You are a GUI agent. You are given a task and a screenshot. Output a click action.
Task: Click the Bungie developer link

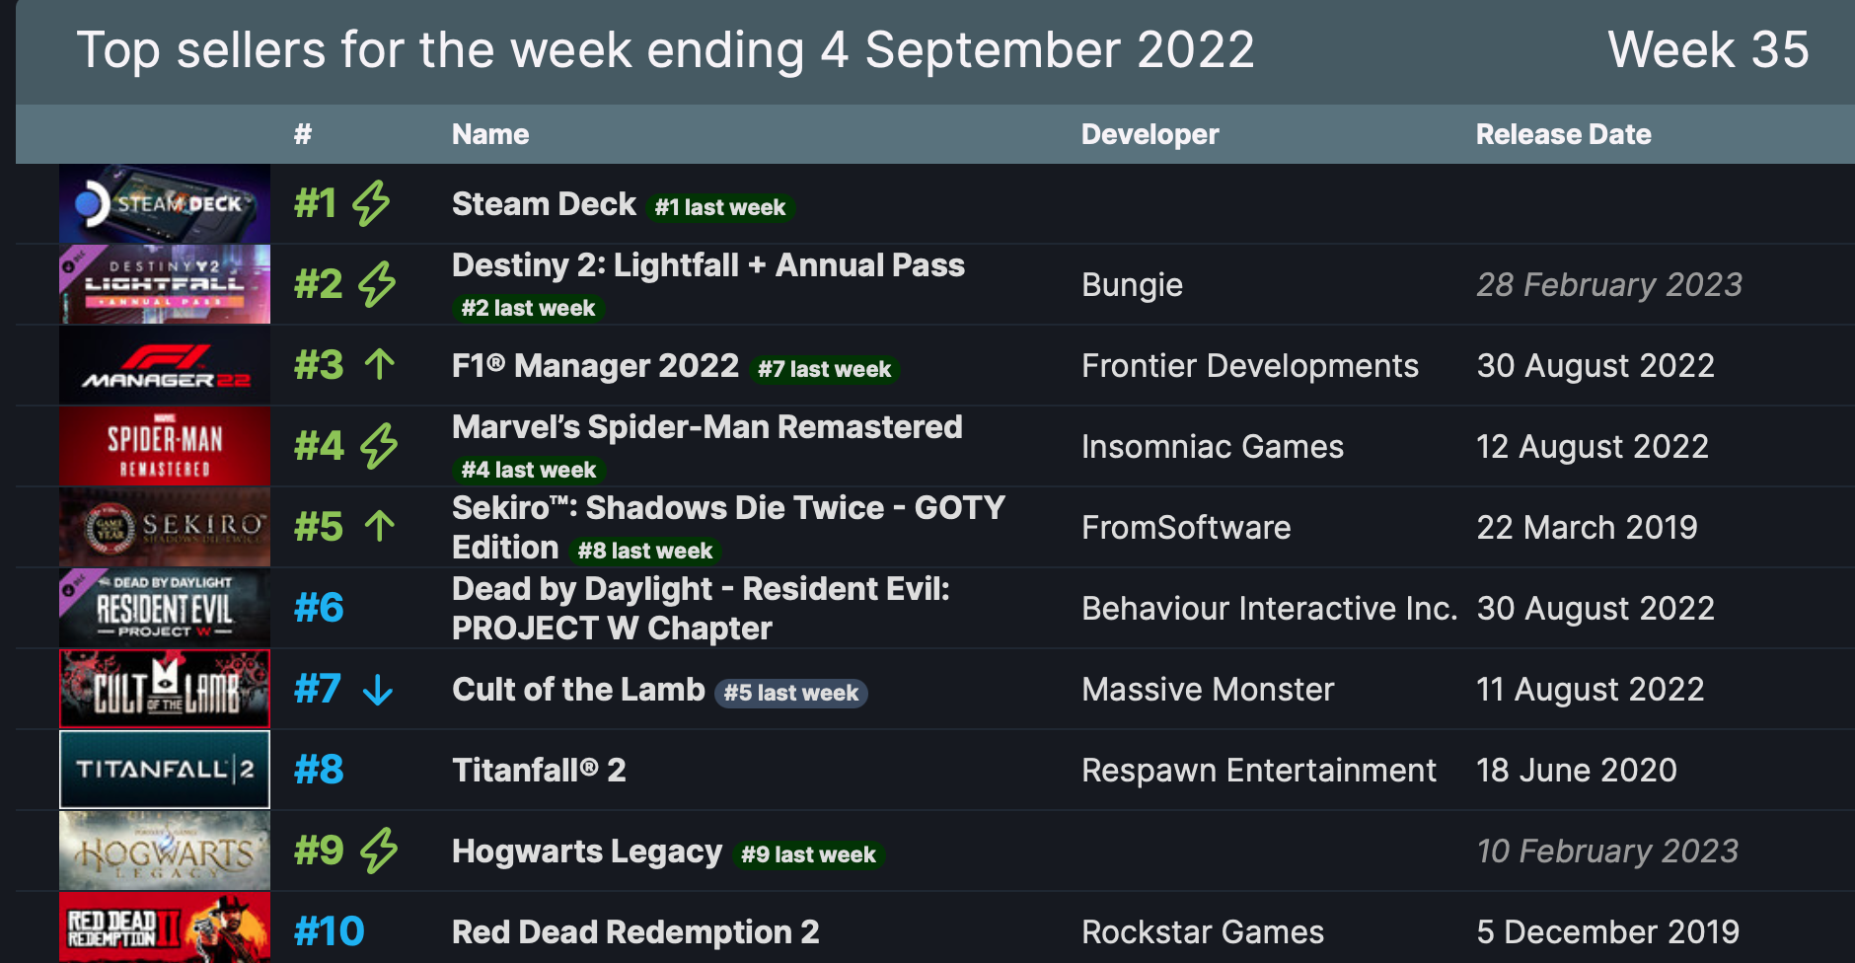click(1132, 284)
